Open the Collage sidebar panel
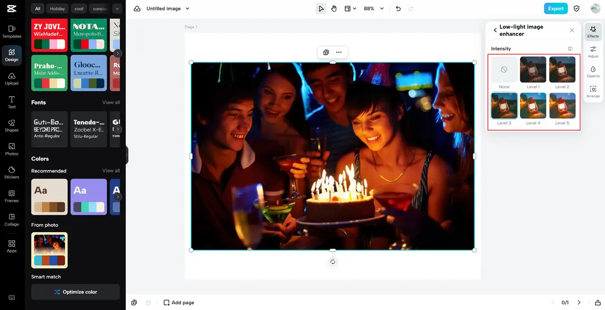The image size is (605, 310). 12,220
